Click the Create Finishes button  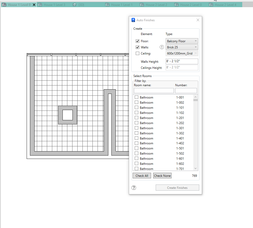tap(177, 188)
